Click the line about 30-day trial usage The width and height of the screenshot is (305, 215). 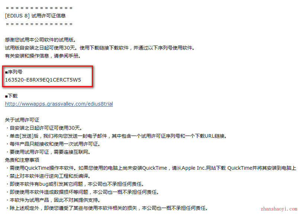[100, 48]
